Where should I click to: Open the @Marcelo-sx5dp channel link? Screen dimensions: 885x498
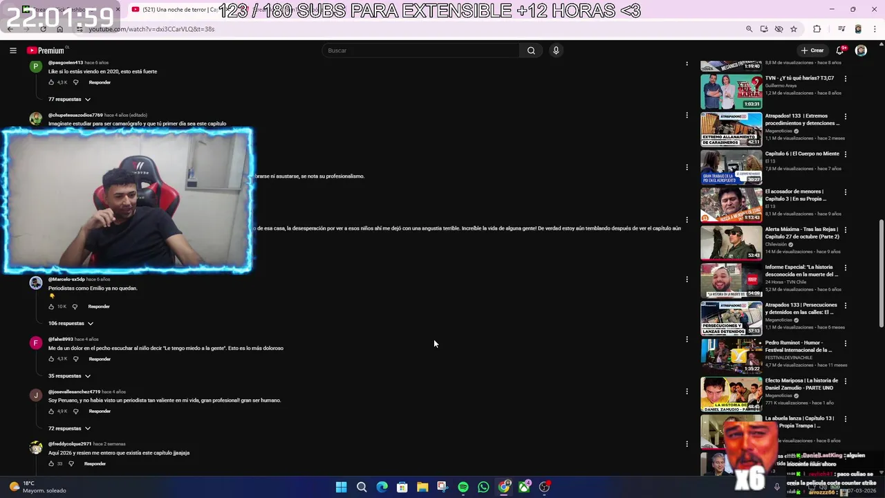66,279
